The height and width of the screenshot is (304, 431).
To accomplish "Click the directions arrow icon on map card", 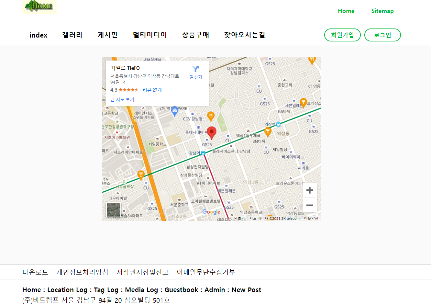I will coord(196,69).
